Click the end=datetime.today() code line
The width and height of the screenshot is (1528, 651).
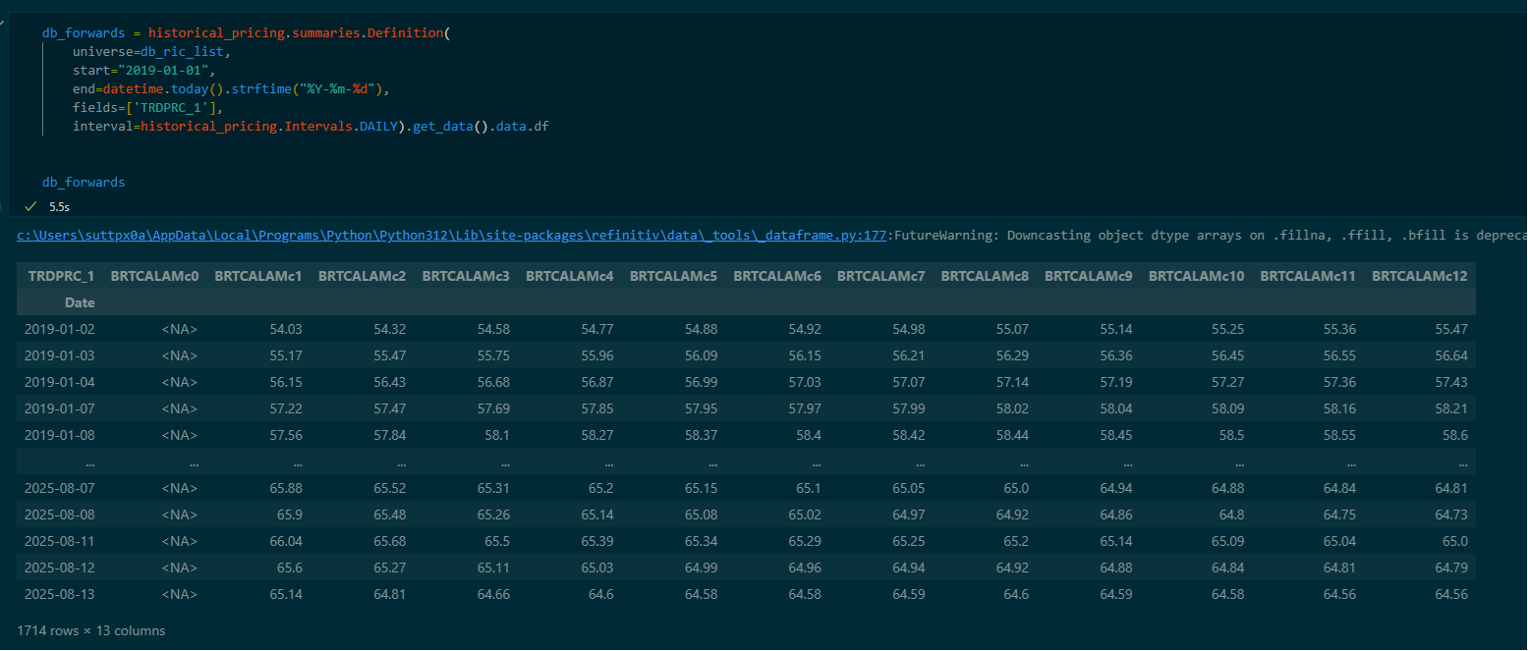[232, 89]
